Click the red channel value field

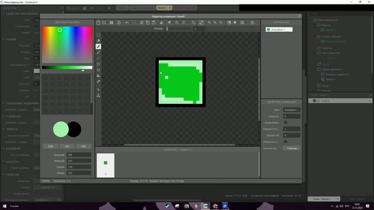click(79, 155)
